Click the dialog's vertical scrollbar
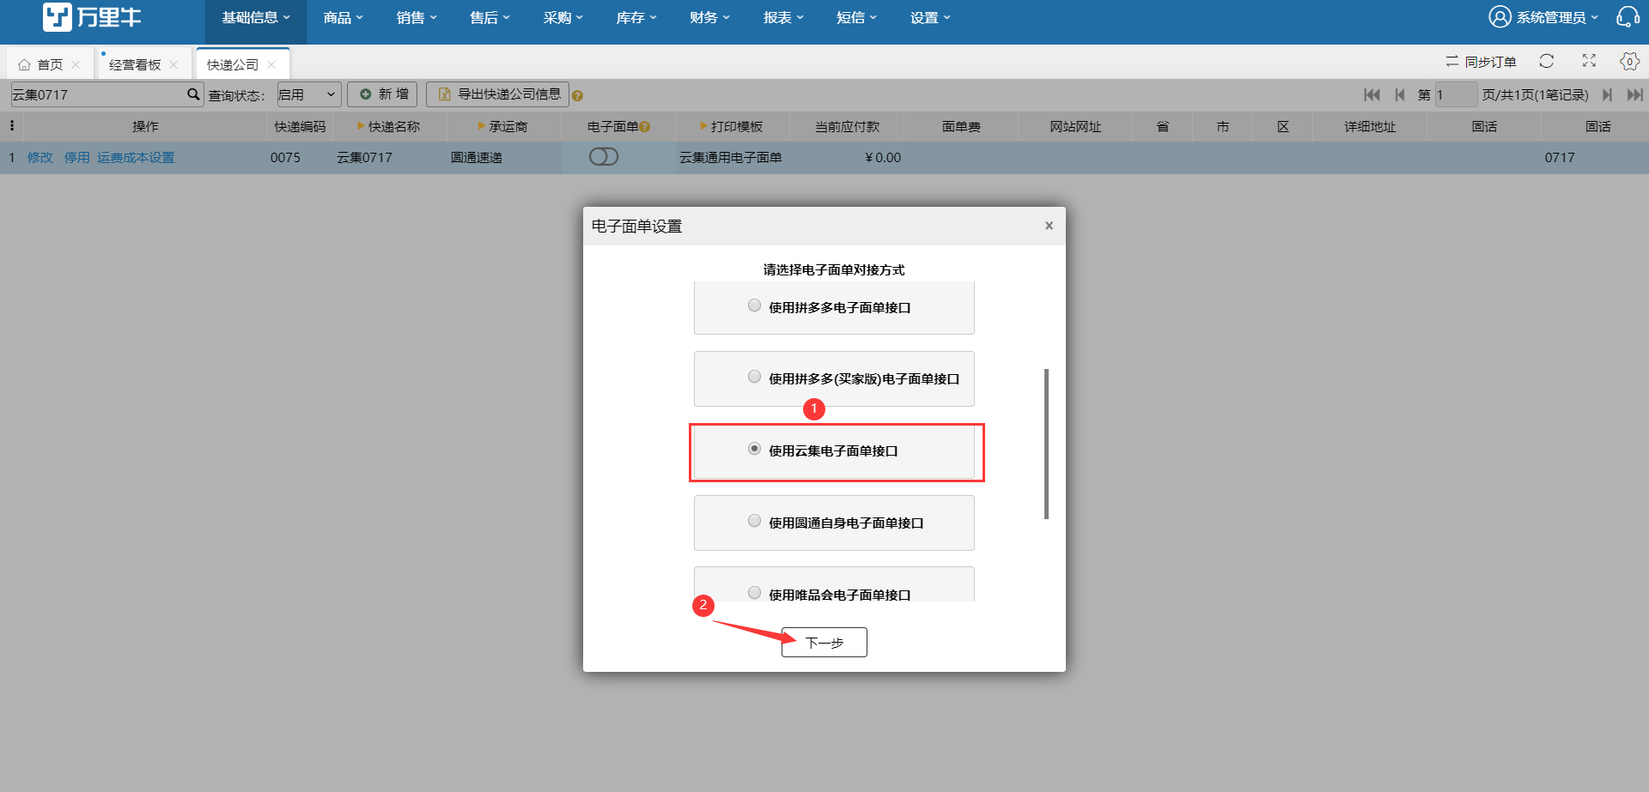1649x792 pixels. [x=1046, y=444]
